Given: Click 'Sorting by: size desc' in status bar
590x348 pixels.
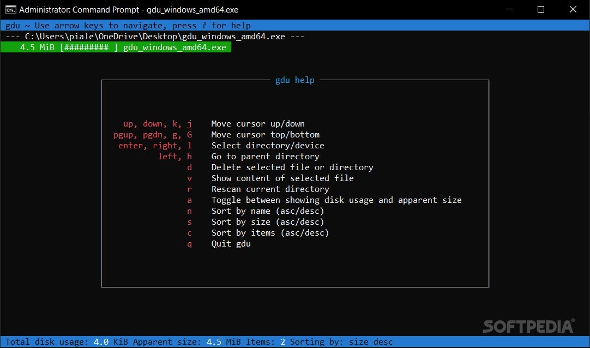Looking at the screenshot, I should (342, 342).
